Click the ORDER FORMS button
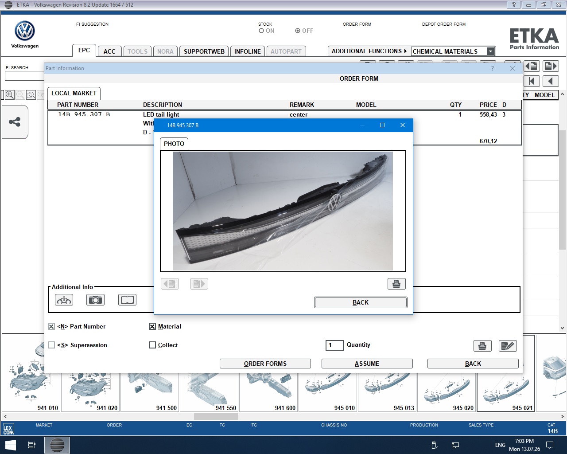The width and height of the screenshot is (567, 454). 265,364
